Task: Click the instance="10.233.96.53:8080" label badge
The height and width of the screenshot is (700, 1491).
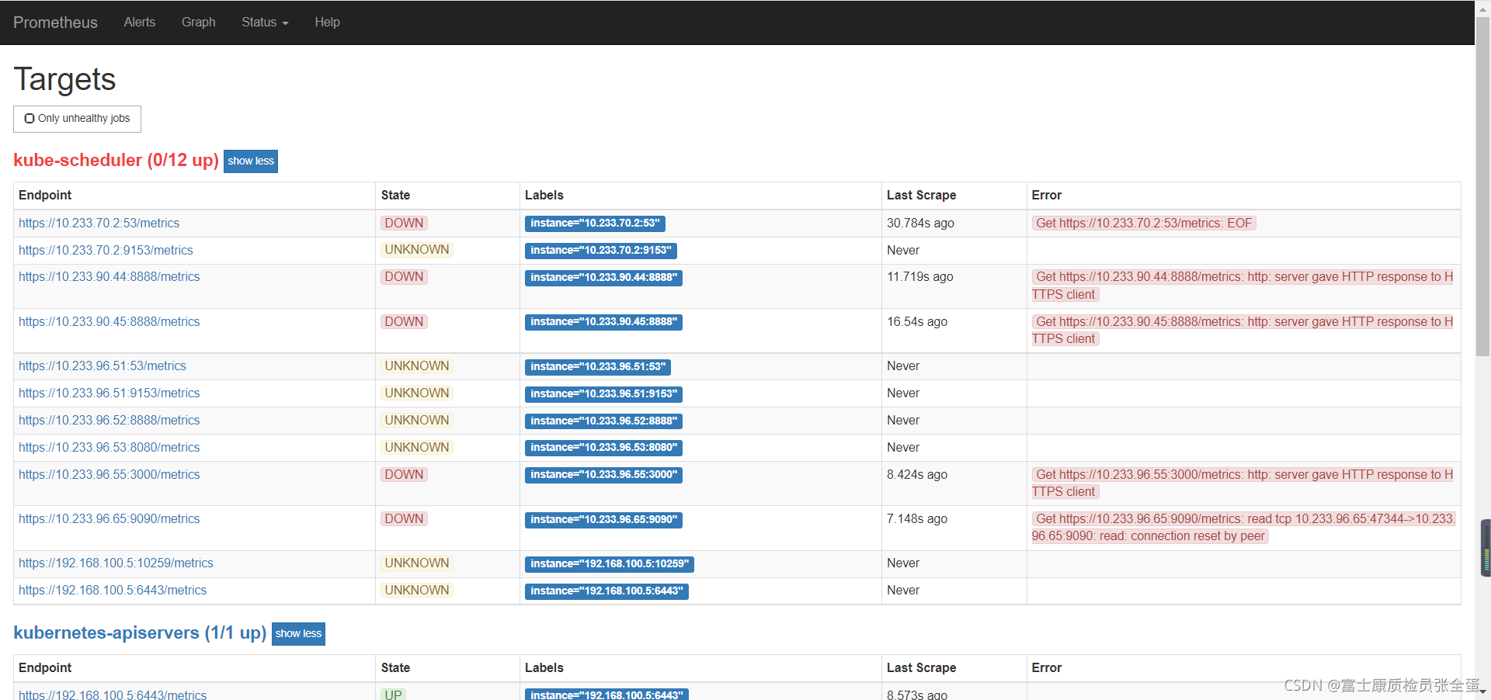Action: [603, 448]
